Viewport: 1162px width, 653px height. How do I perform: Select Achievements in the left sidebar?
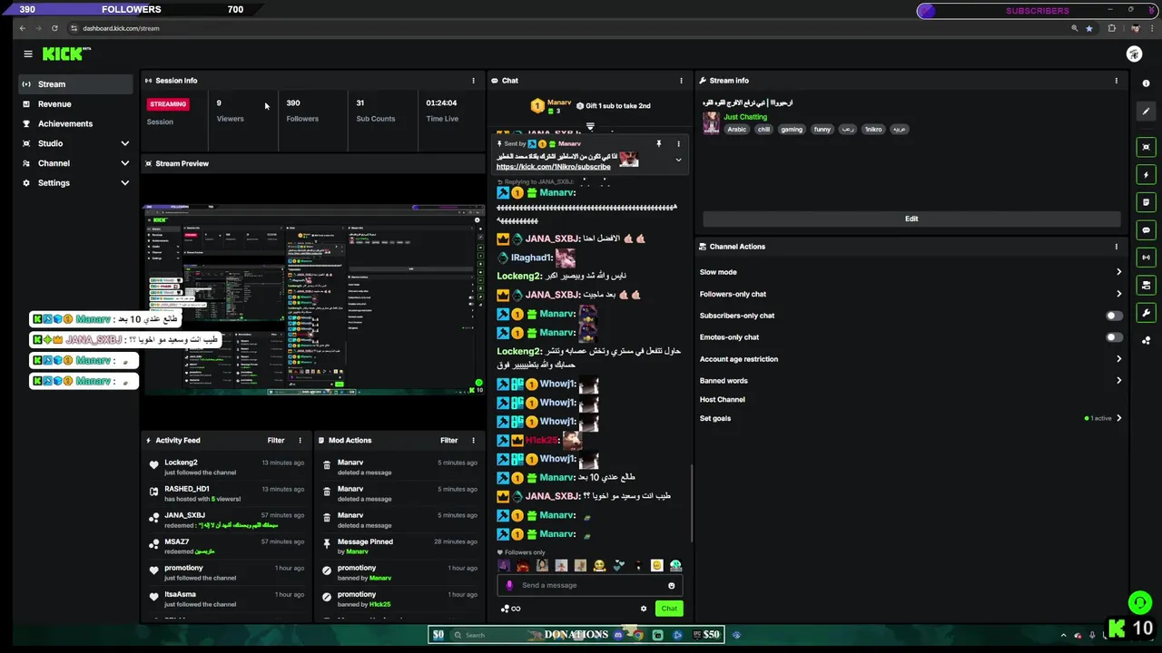coord(76,123)
